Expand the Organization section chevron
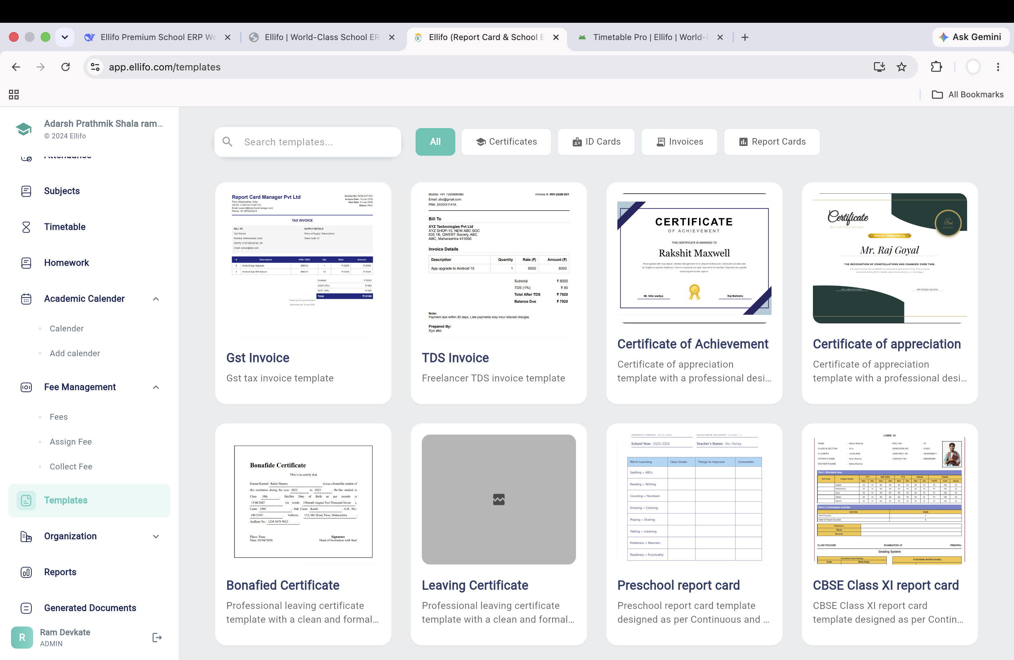This screenshot has height=660, width=1014. coord(156,536)
